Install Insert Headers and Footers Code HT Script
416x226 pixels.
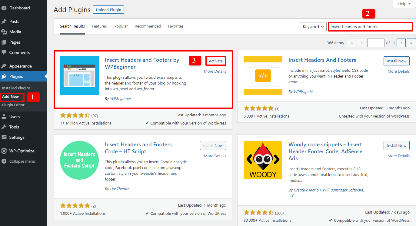pyautogui.click(x=213, y=145)
